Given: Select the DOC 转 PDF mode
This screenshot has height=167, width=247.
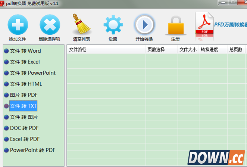Looking at the screenshot, I should click(x=24, y=128).
